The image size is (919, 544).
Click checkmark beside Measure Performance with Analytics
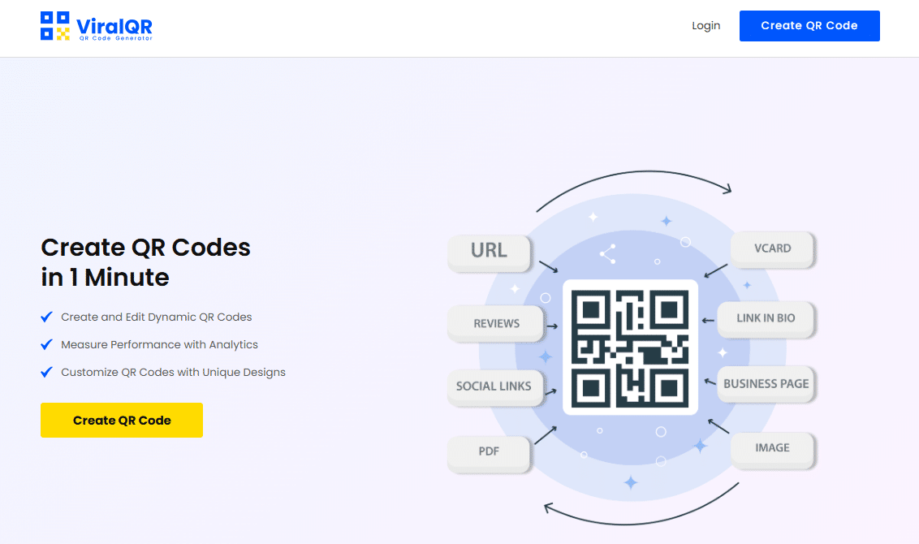(x=47, y=344)
